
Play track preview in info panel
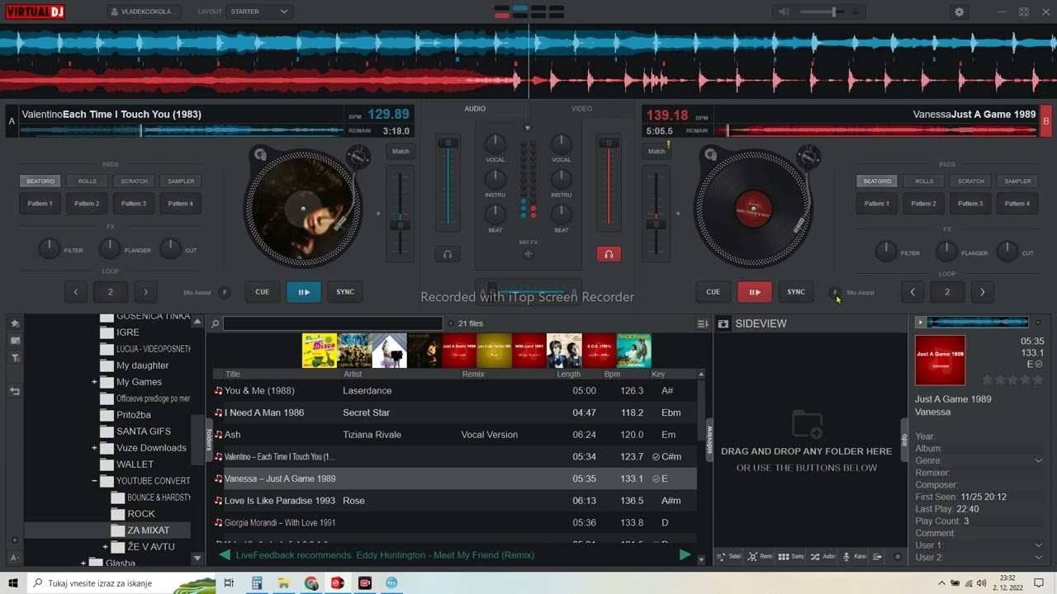[920, 323]
